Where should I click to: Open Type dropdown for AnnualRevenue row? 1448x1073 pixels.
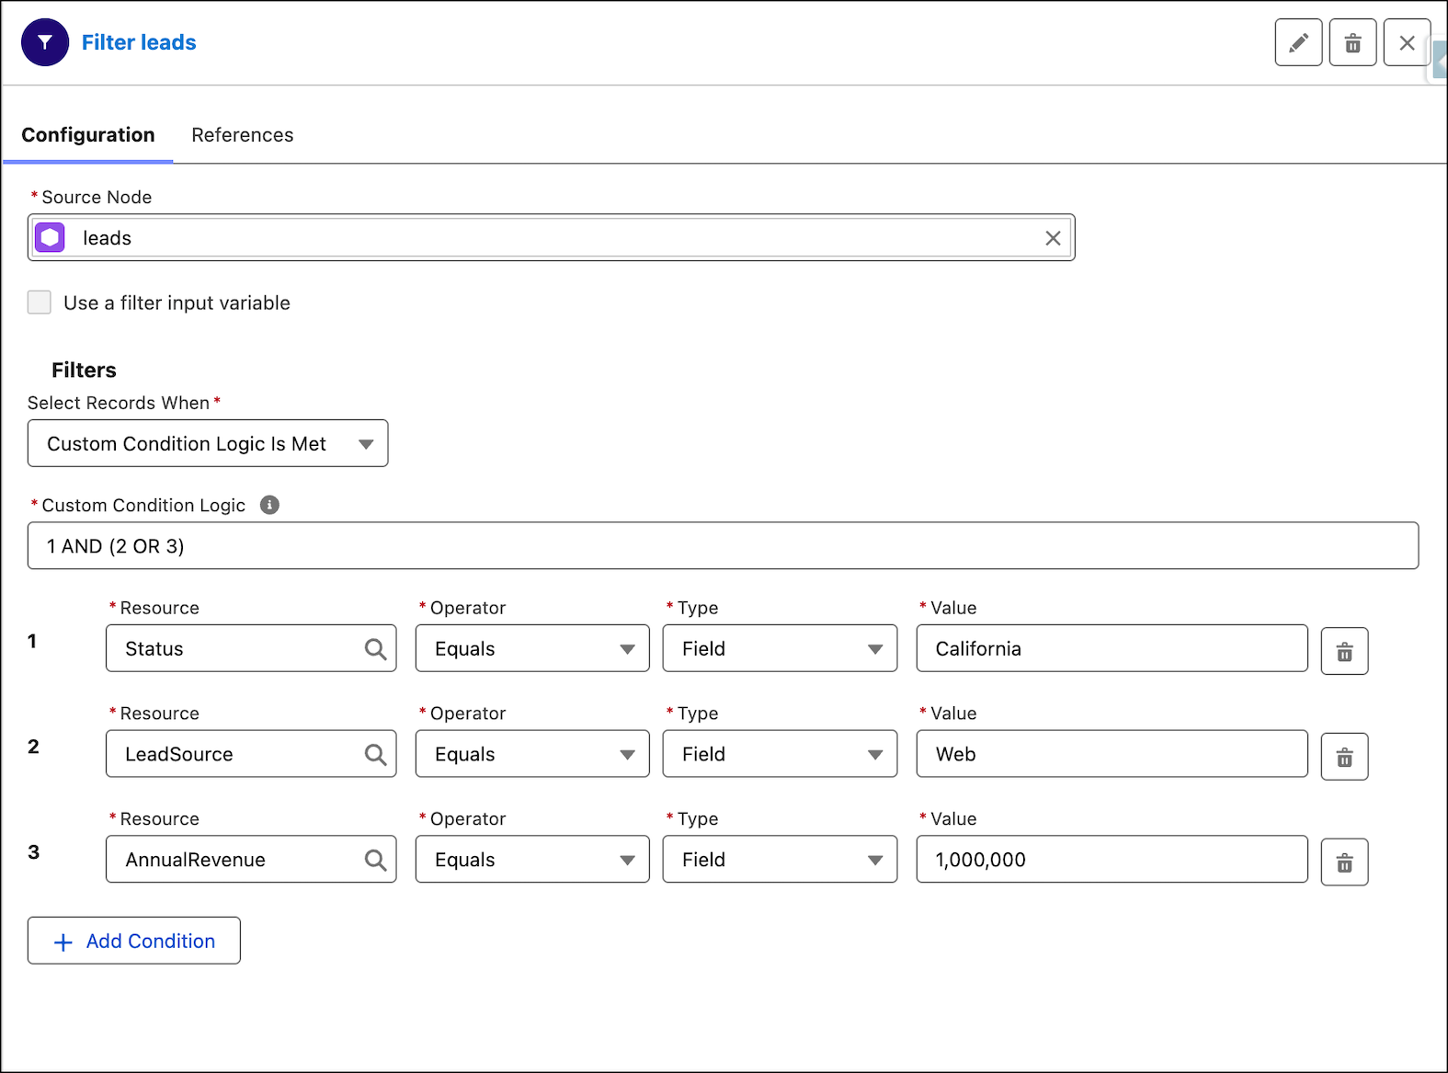pos(780,859)
